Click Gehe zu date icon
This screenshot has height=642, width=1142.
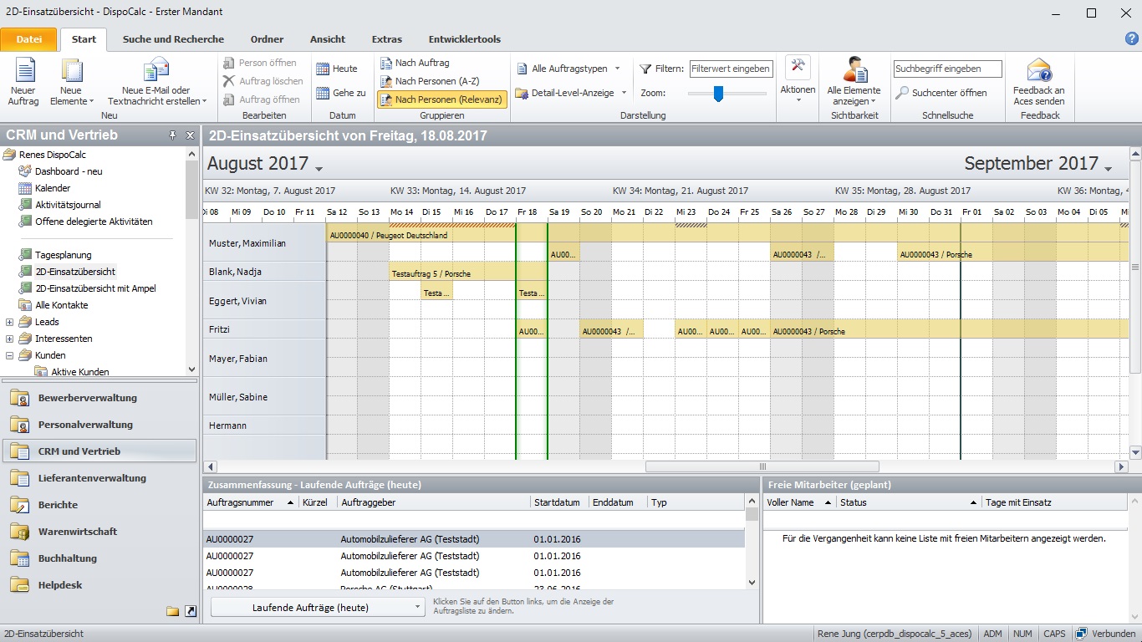(323, 93)
